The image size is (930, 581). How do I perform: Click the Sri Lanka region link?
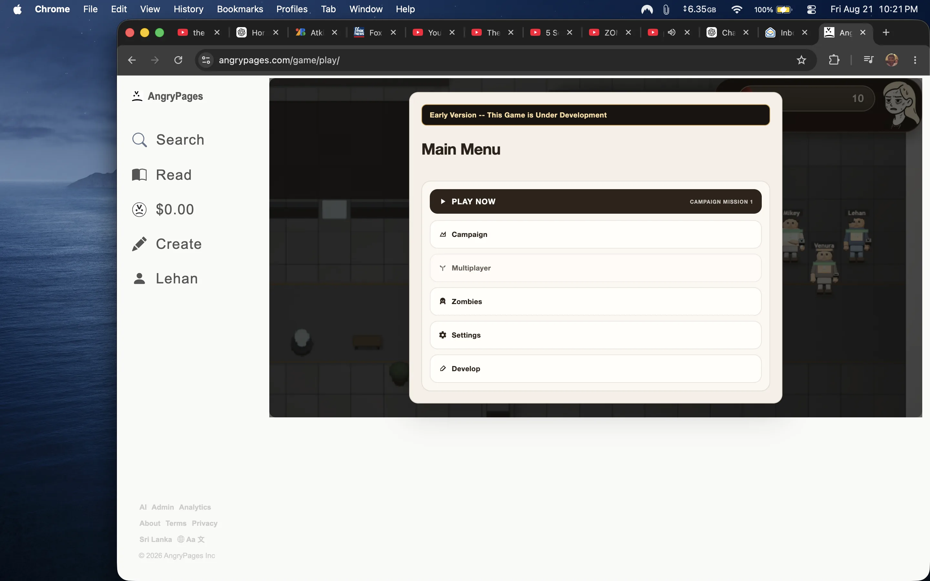156,539
